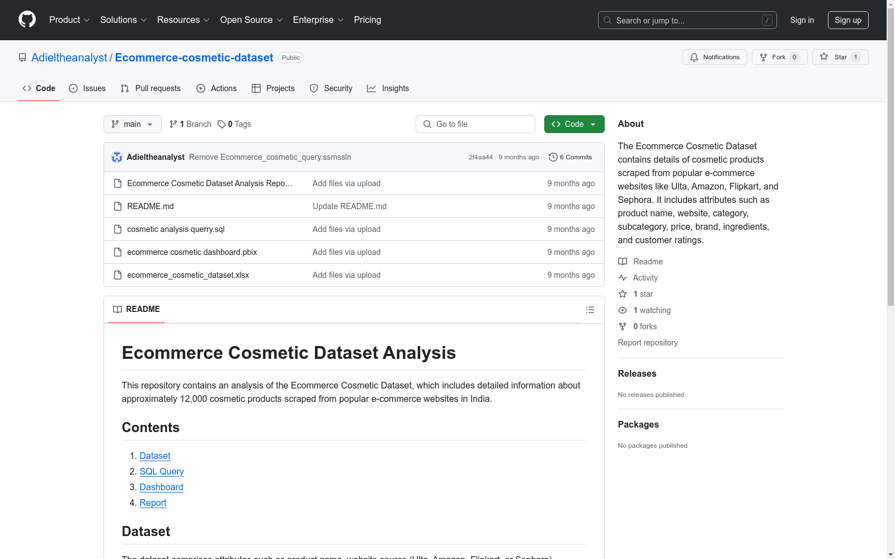895x559 pixels.
Task: Click the commit history clock icon
Action: coord(553,157)
